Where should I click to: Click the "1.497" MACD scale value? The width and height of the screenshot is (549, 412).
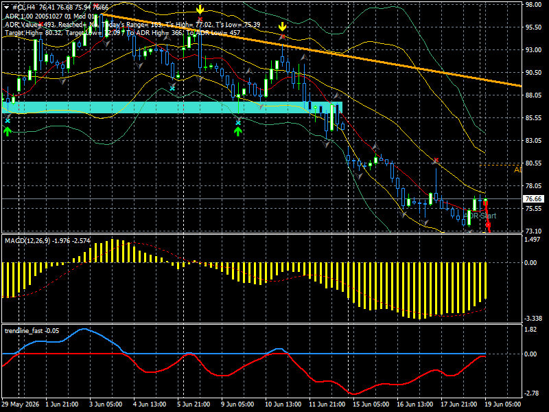pos(533,240)
